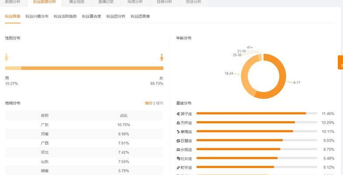
Task: Click the 狮子座 progress bar
Action: pos(257,113)
